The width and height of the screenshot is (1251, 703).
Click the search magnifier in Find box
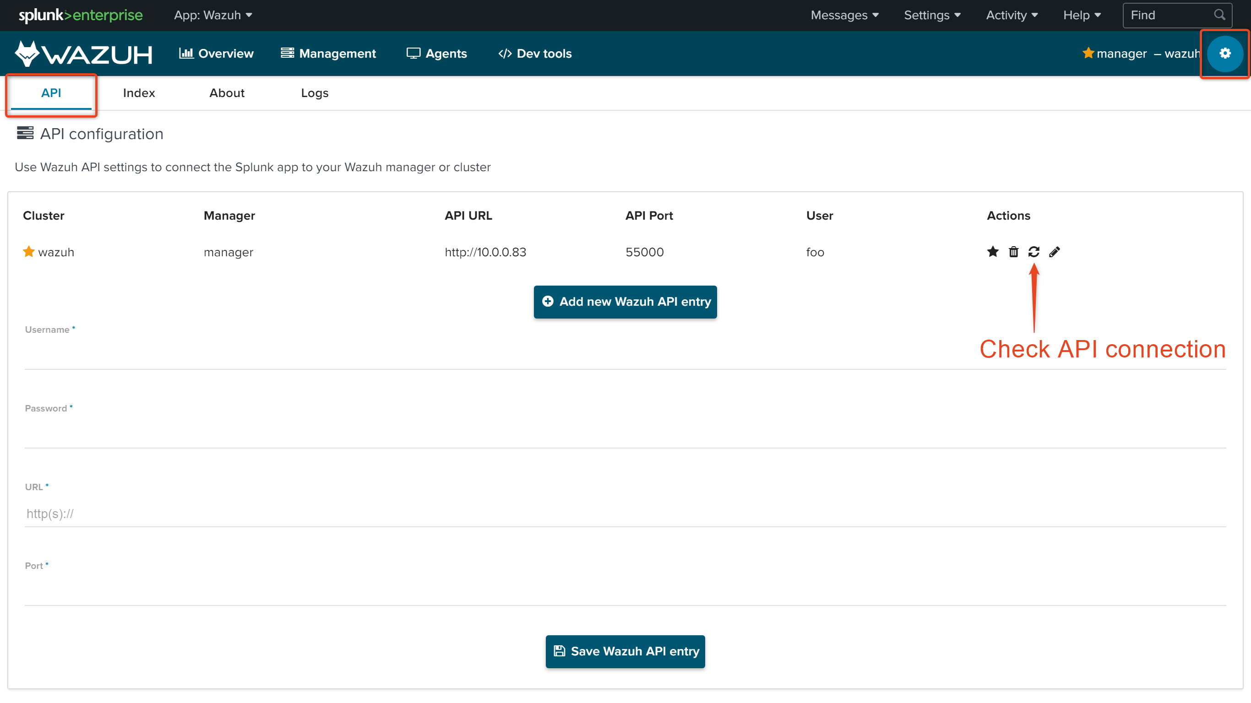1219,15
